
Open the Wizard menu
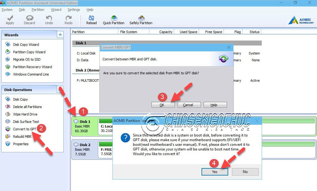point(56,10)
